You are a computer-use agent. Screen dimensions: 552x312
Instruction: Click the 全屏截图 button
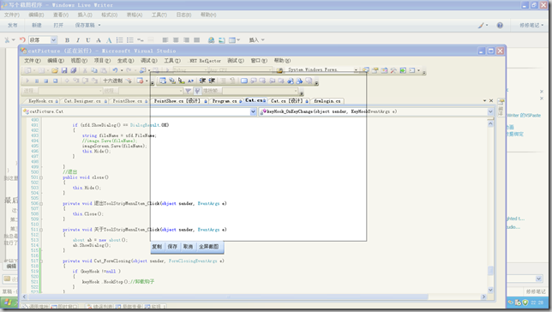[x=209, y=247]
